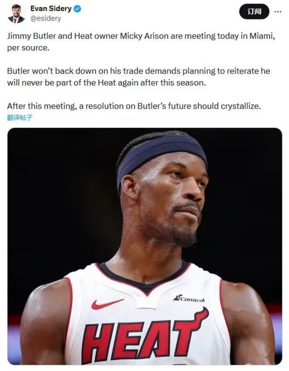Click the red HEAT lettering on jersey

[145, 337]
